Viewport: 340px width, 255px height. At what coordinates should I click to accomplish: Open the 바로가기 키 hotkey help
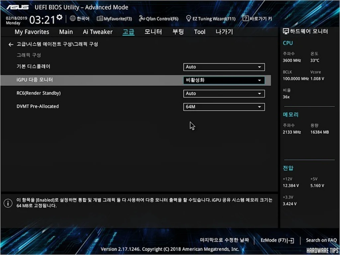[x=257, y=19]
